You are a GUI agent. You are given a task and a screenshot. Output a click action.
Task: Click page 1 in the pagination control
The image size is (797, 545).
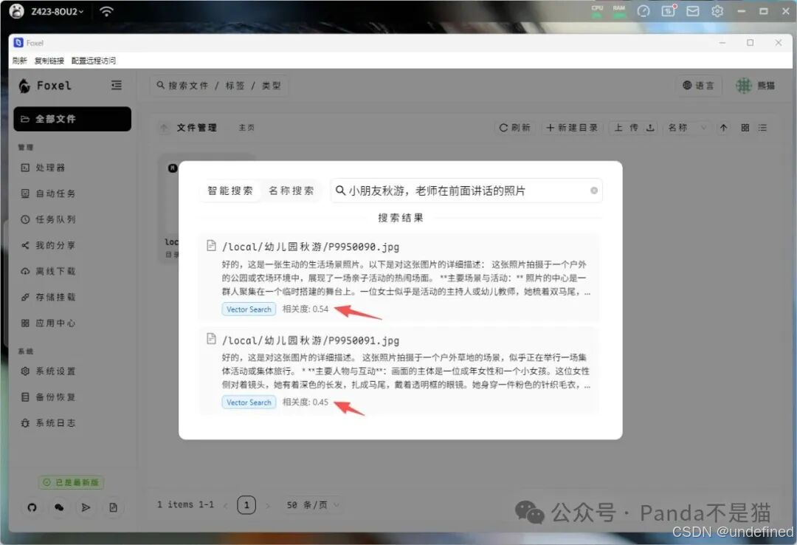[x=246, y=505]
